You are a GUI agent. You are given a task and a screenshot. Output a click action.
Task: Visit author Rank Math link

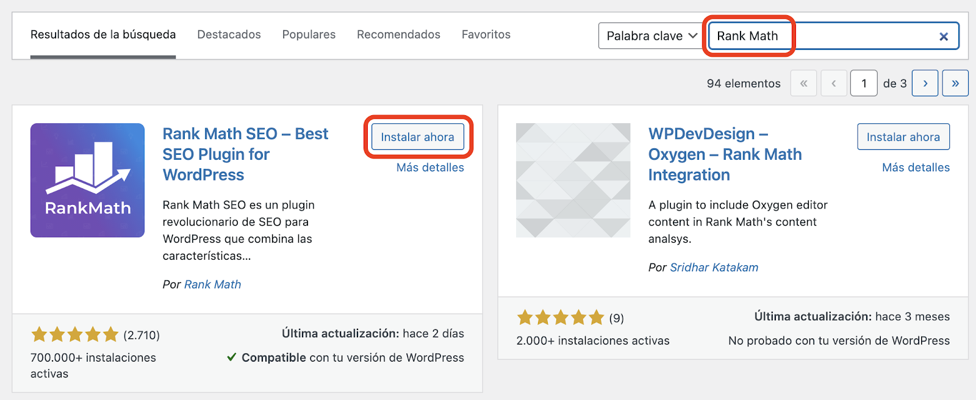click(213, 285)
